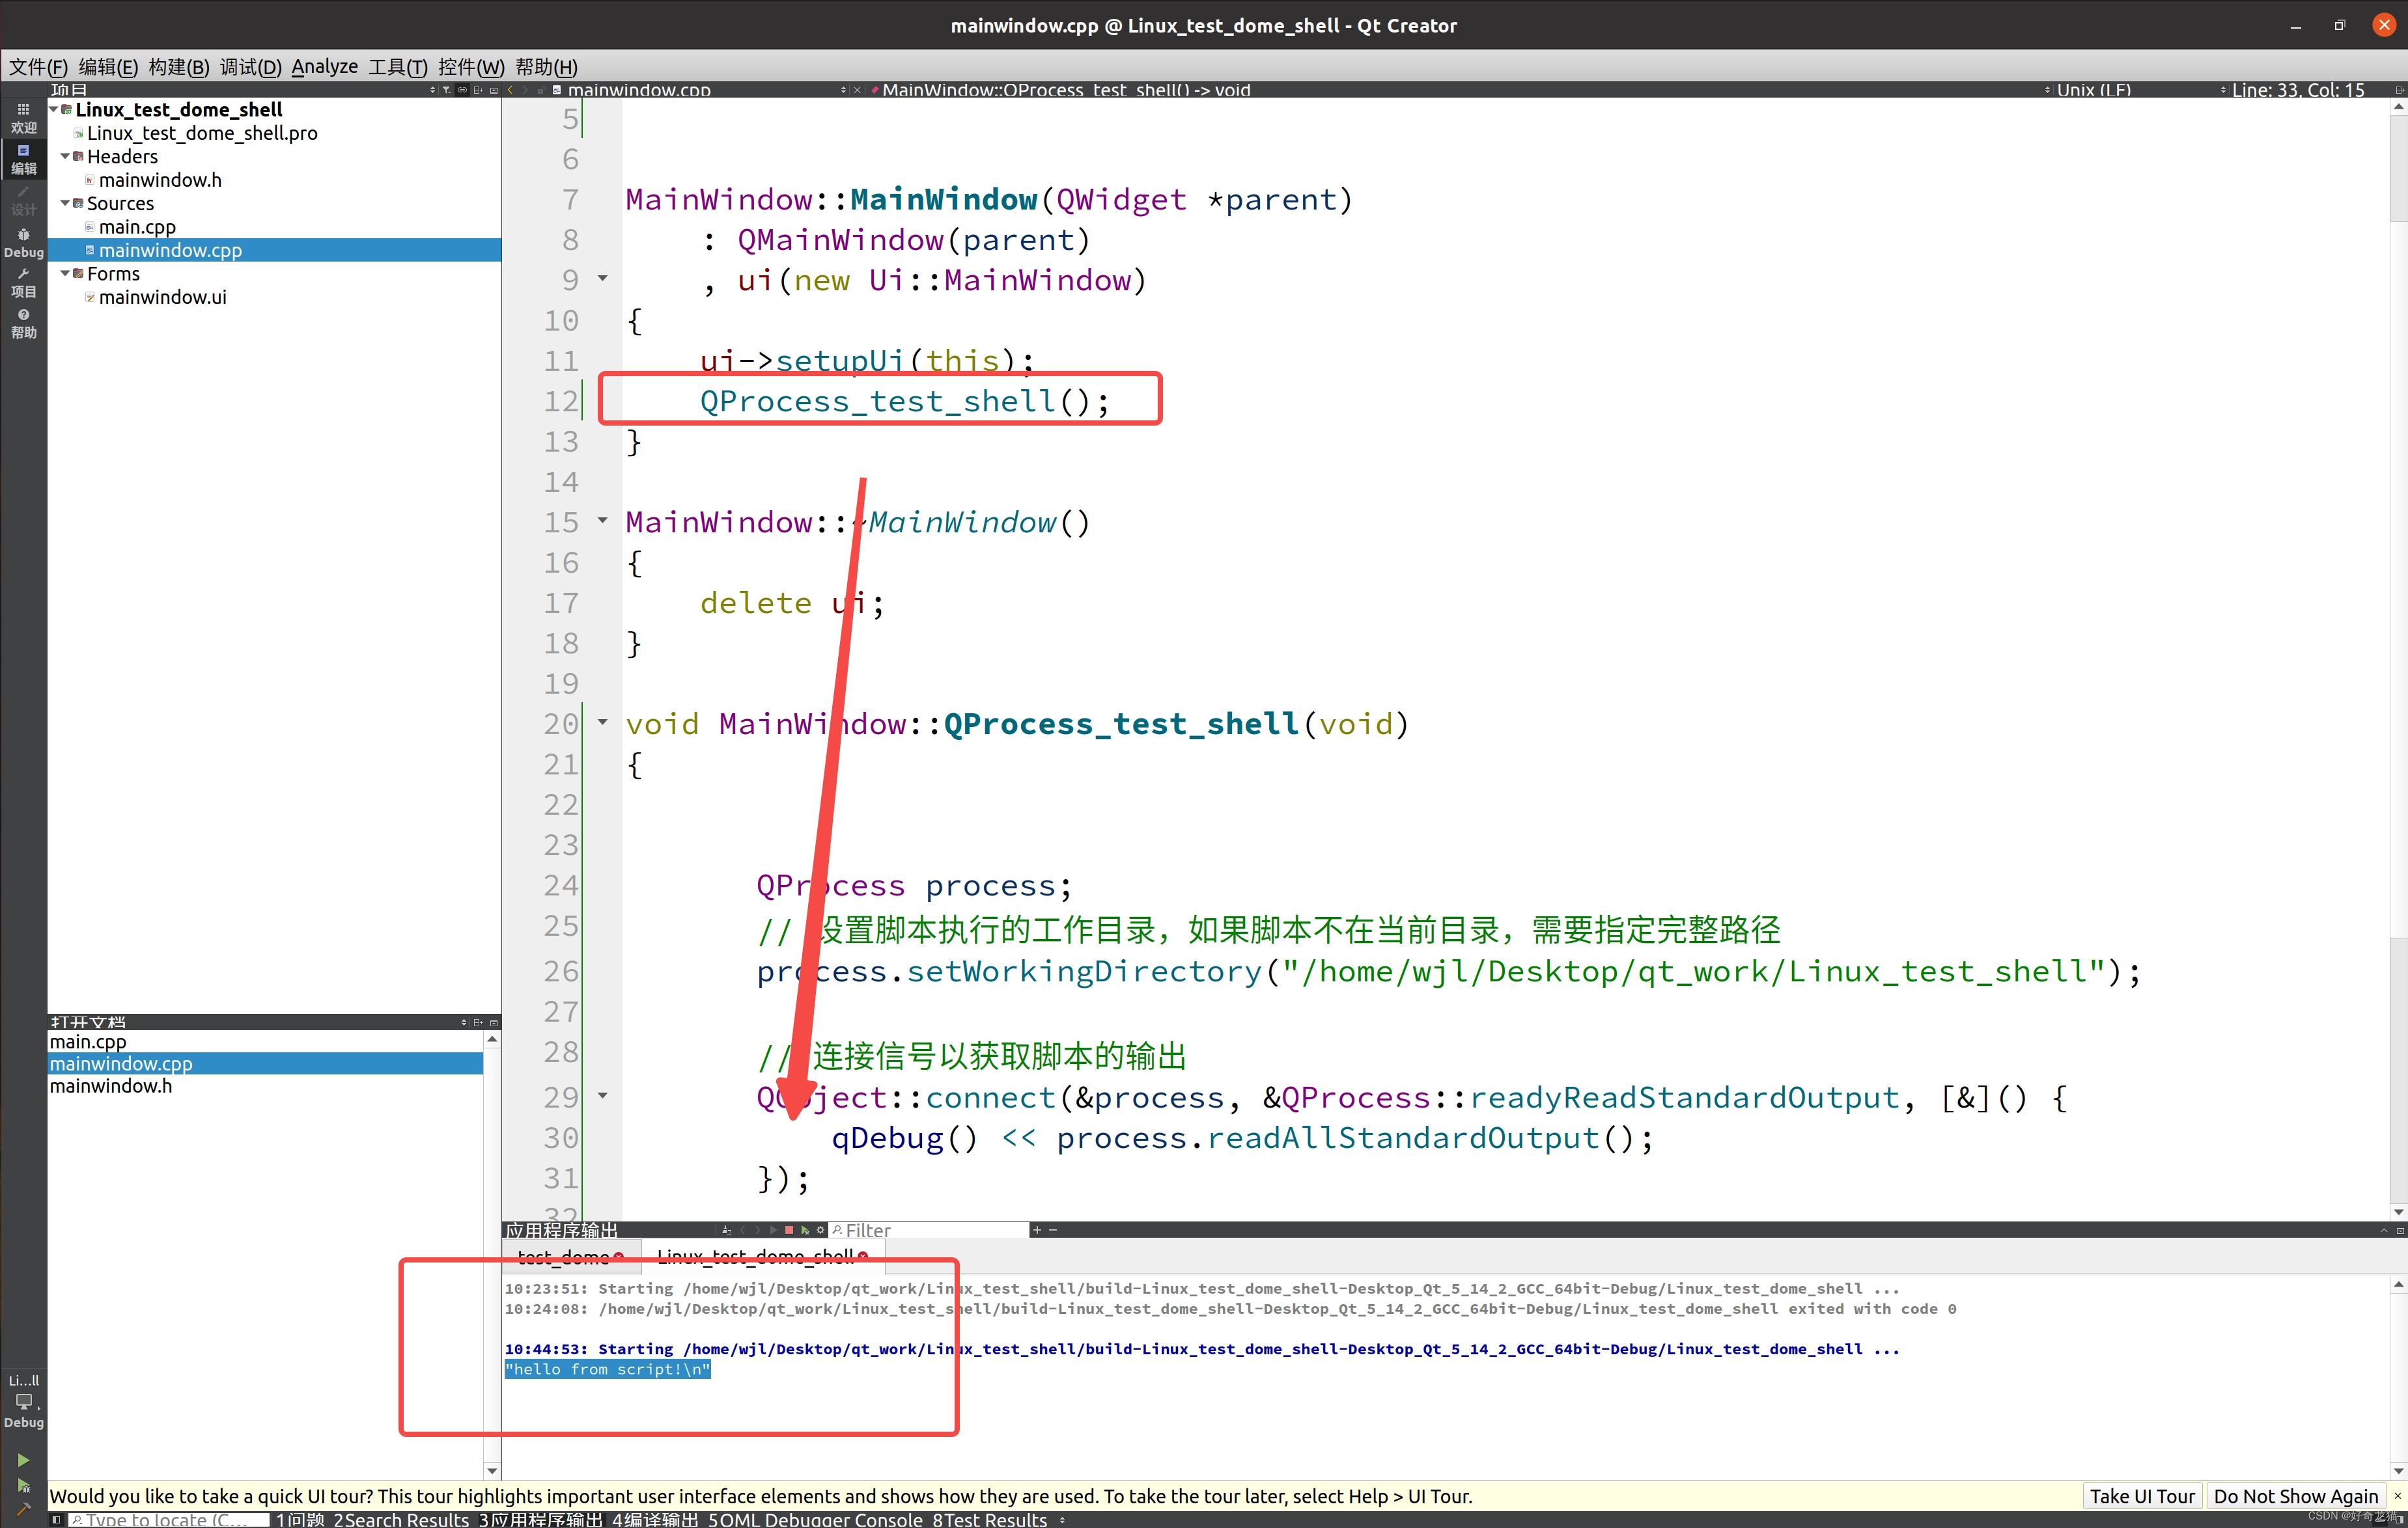Click Do Not Show Again button

click(x=2296, y=1496)
